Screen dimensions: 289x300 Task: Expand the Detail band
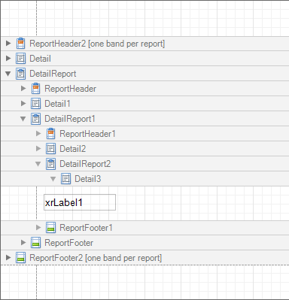click(8, 58)
